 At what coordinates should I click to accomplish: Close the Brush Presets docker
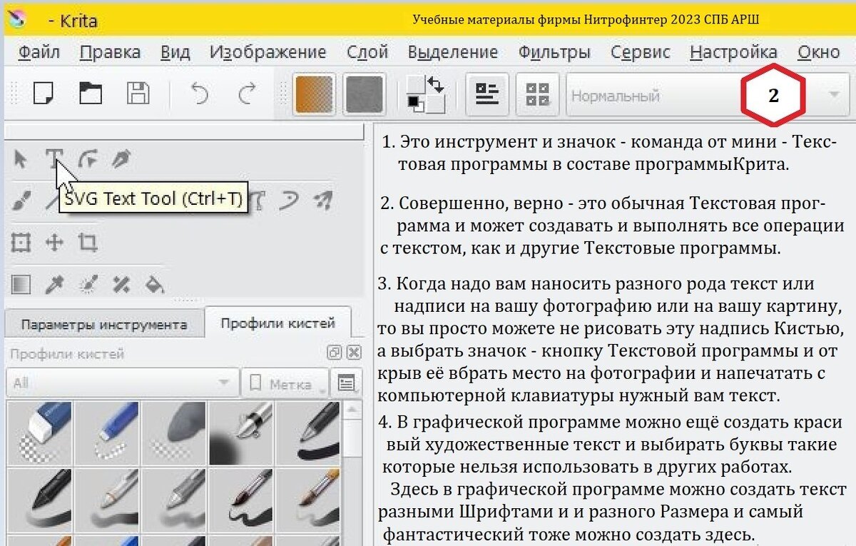(x=353, y=353)
